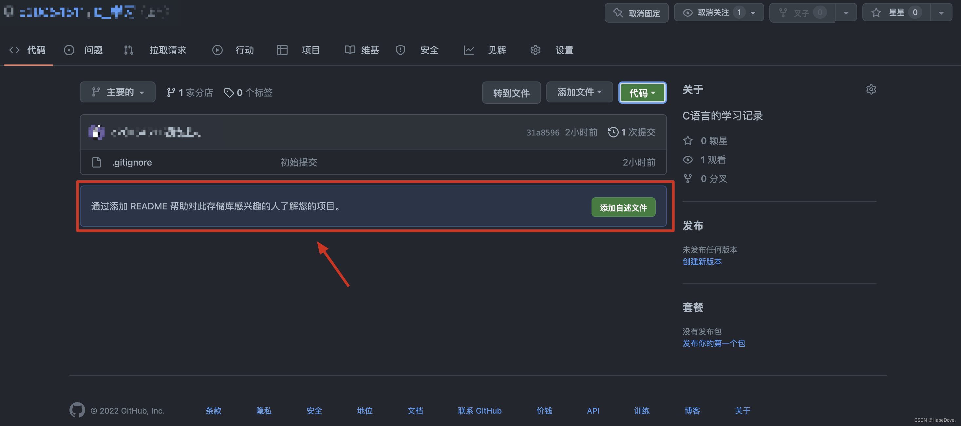Click the eye icon beside 1 观看

click(688, 160)
